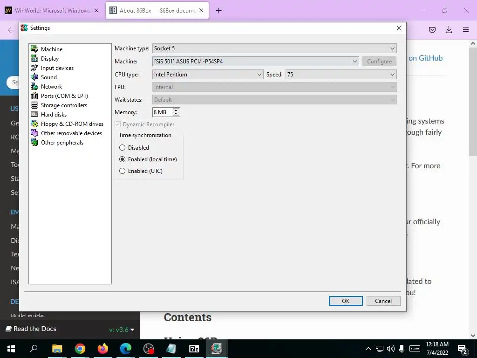Image resolution: width=477 pixels, height=358 pixels.
Task: Click the greyed-out Configure machine button
Action: [x=379, y=61]
